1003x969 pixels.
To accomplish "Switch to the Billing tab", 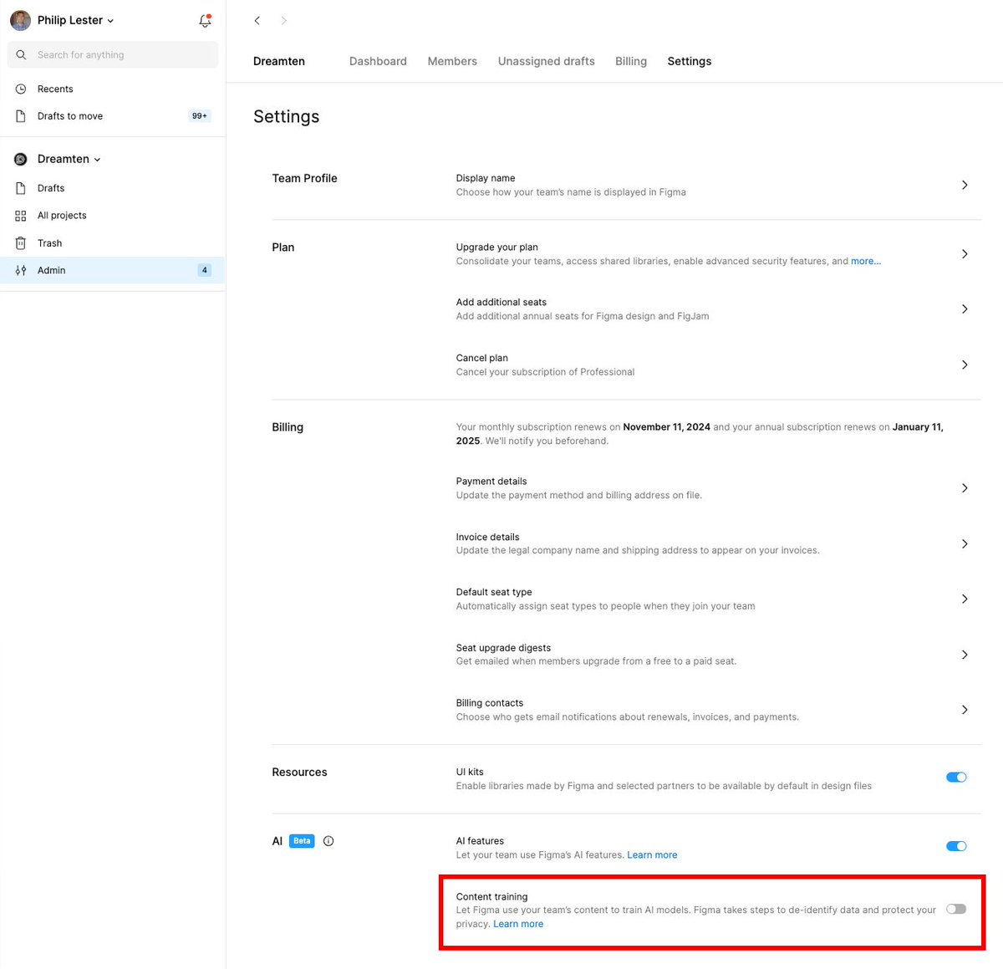I will click(x=631, y=61).
